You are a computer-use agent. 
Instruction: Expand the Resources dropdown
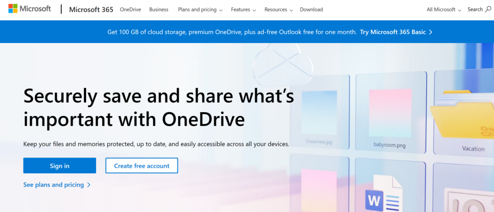(279, 10)
